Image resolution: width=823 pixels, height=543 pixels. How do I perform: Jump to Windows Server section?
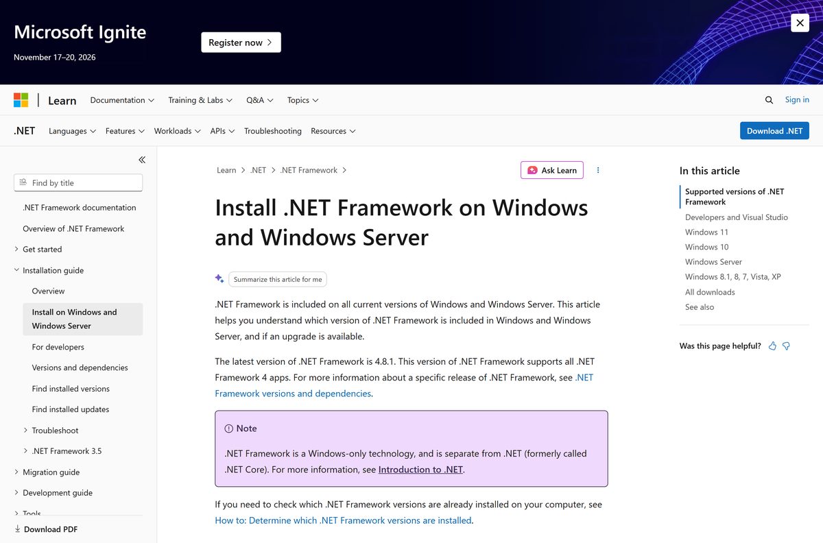713,262
